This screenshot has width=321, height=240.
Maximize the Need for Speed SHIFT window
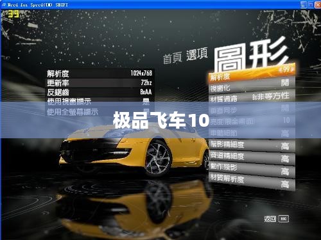310,4
